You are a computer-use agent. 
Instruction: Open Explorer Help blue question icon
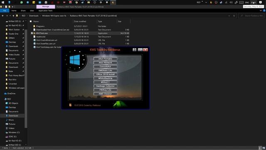(x=264, y=10)
